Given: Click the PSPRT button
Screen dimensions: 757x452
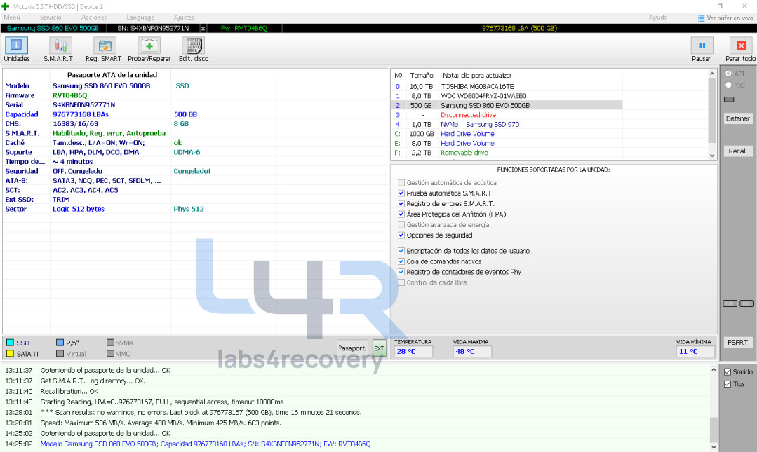Looking at the screenshot, I should (x=737, y=343).
